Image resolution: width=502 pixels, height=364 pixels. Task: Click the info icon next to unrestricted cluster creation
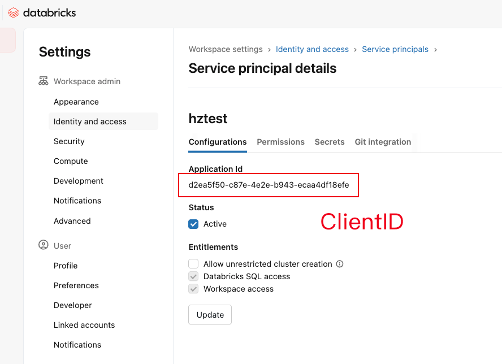point(340,264)
